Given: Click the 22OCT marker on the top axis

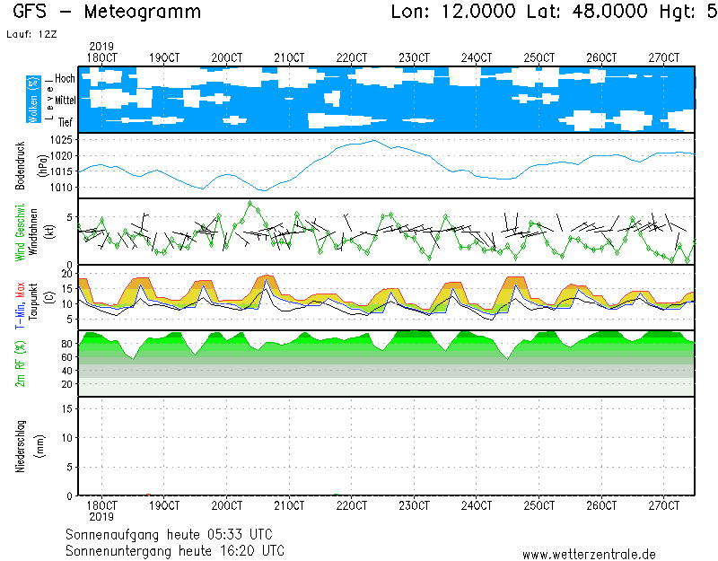Looking at the screenshot, I should tap(352, 57).
